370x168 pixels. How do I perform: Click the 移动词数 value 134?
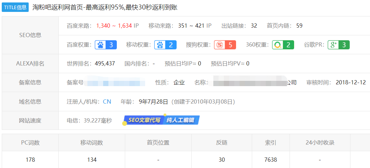[x=92, y=160]
